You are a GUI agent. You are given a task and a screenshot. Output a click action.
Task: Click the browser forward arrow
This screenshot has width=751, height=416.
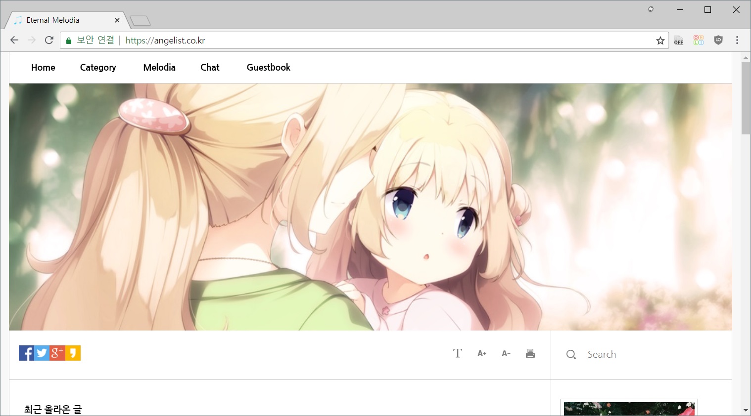[32, 40]
